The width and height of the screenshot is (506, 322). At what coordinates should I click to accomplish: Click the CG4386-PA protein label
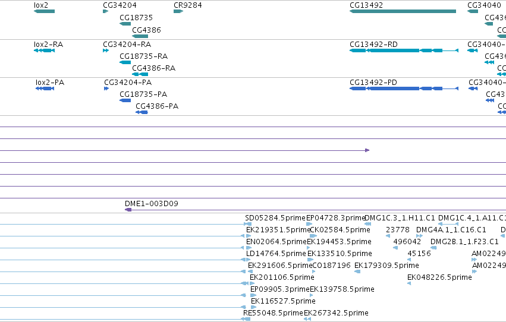157,106
